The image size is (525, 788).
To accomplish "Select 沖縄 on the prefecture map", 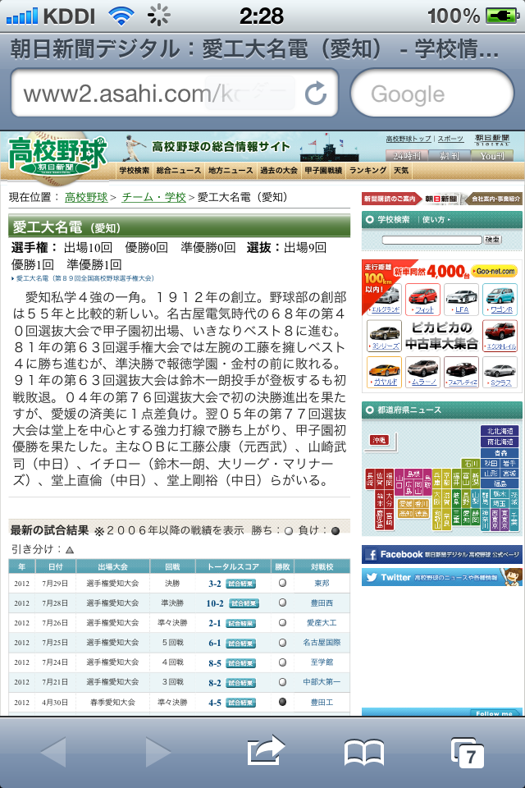I will (380, 440).
